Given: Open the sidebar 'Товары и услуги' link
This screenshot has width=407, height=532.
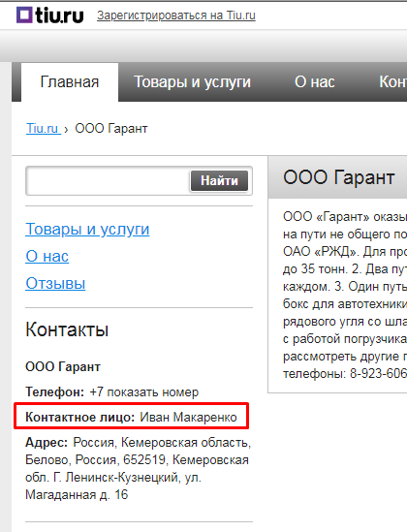Looking at the screenshot, I should 87,229.
